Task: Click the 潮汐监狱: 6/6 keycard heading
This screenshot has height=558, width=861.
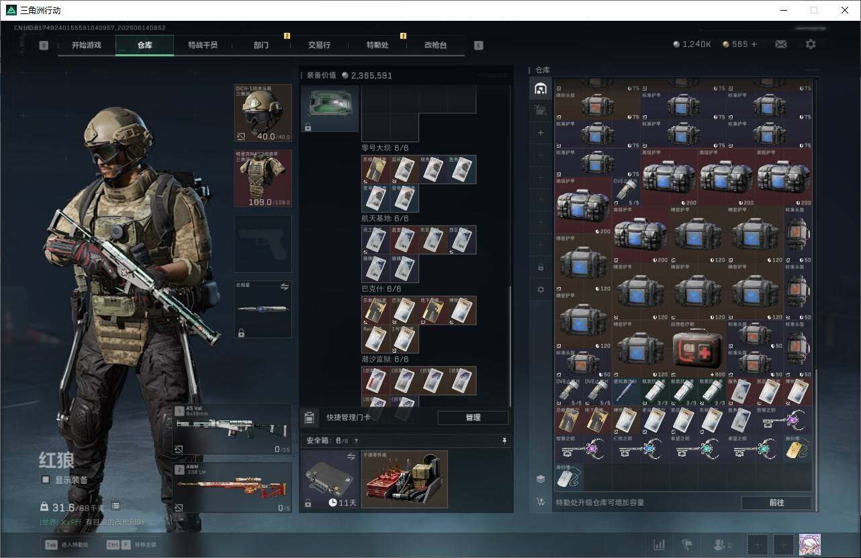Action: coord(385,359)
